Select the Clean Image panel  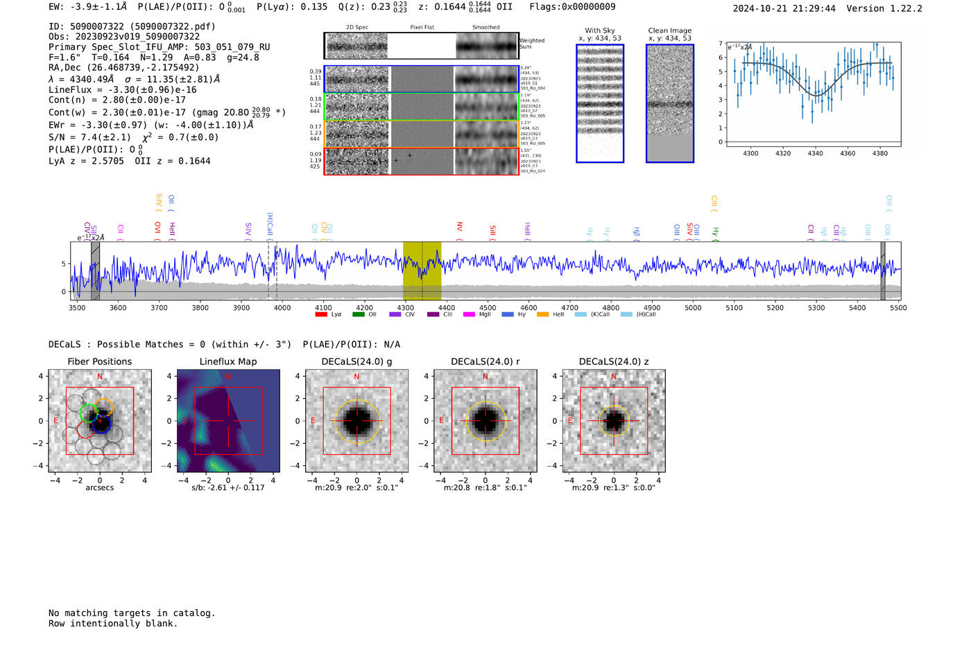(x=670, y=103)
